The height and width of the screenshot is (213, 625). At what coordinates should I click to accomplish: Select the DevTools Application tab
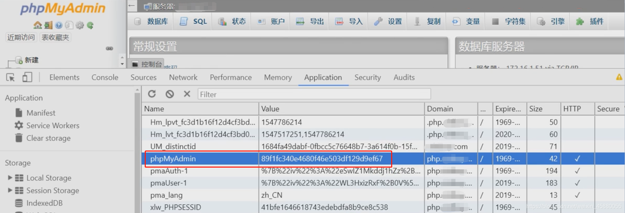tap(323, 77)
